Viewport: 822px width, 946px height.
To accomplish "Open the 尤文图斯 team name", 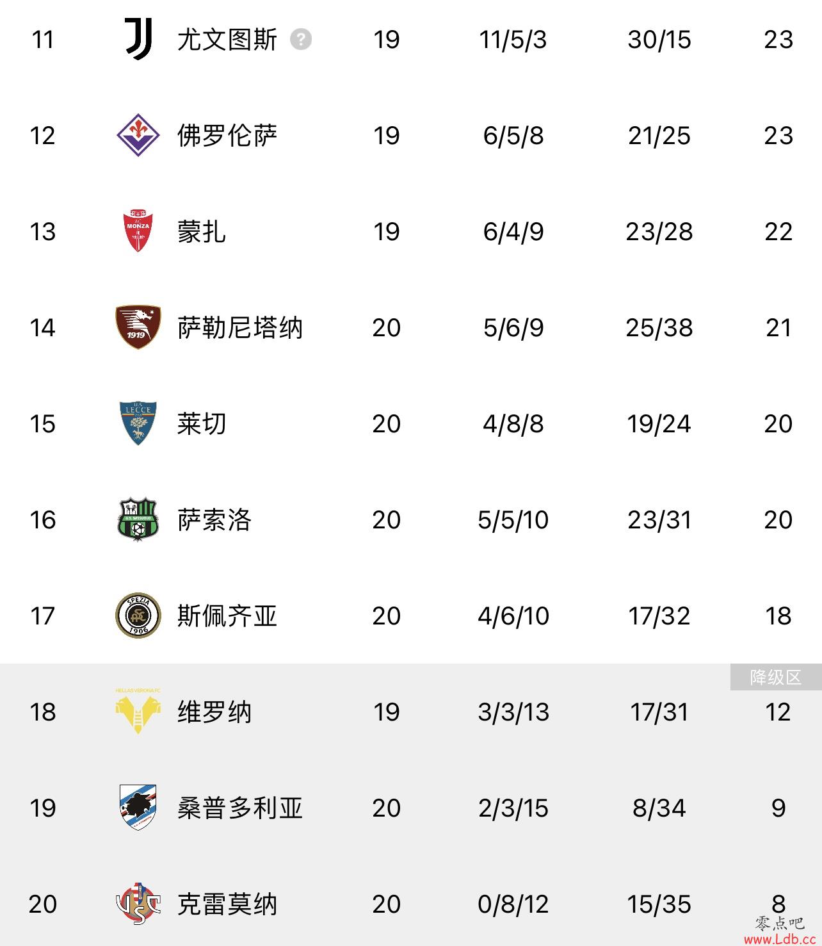I will pyautogui.click(x=227, y=40).
